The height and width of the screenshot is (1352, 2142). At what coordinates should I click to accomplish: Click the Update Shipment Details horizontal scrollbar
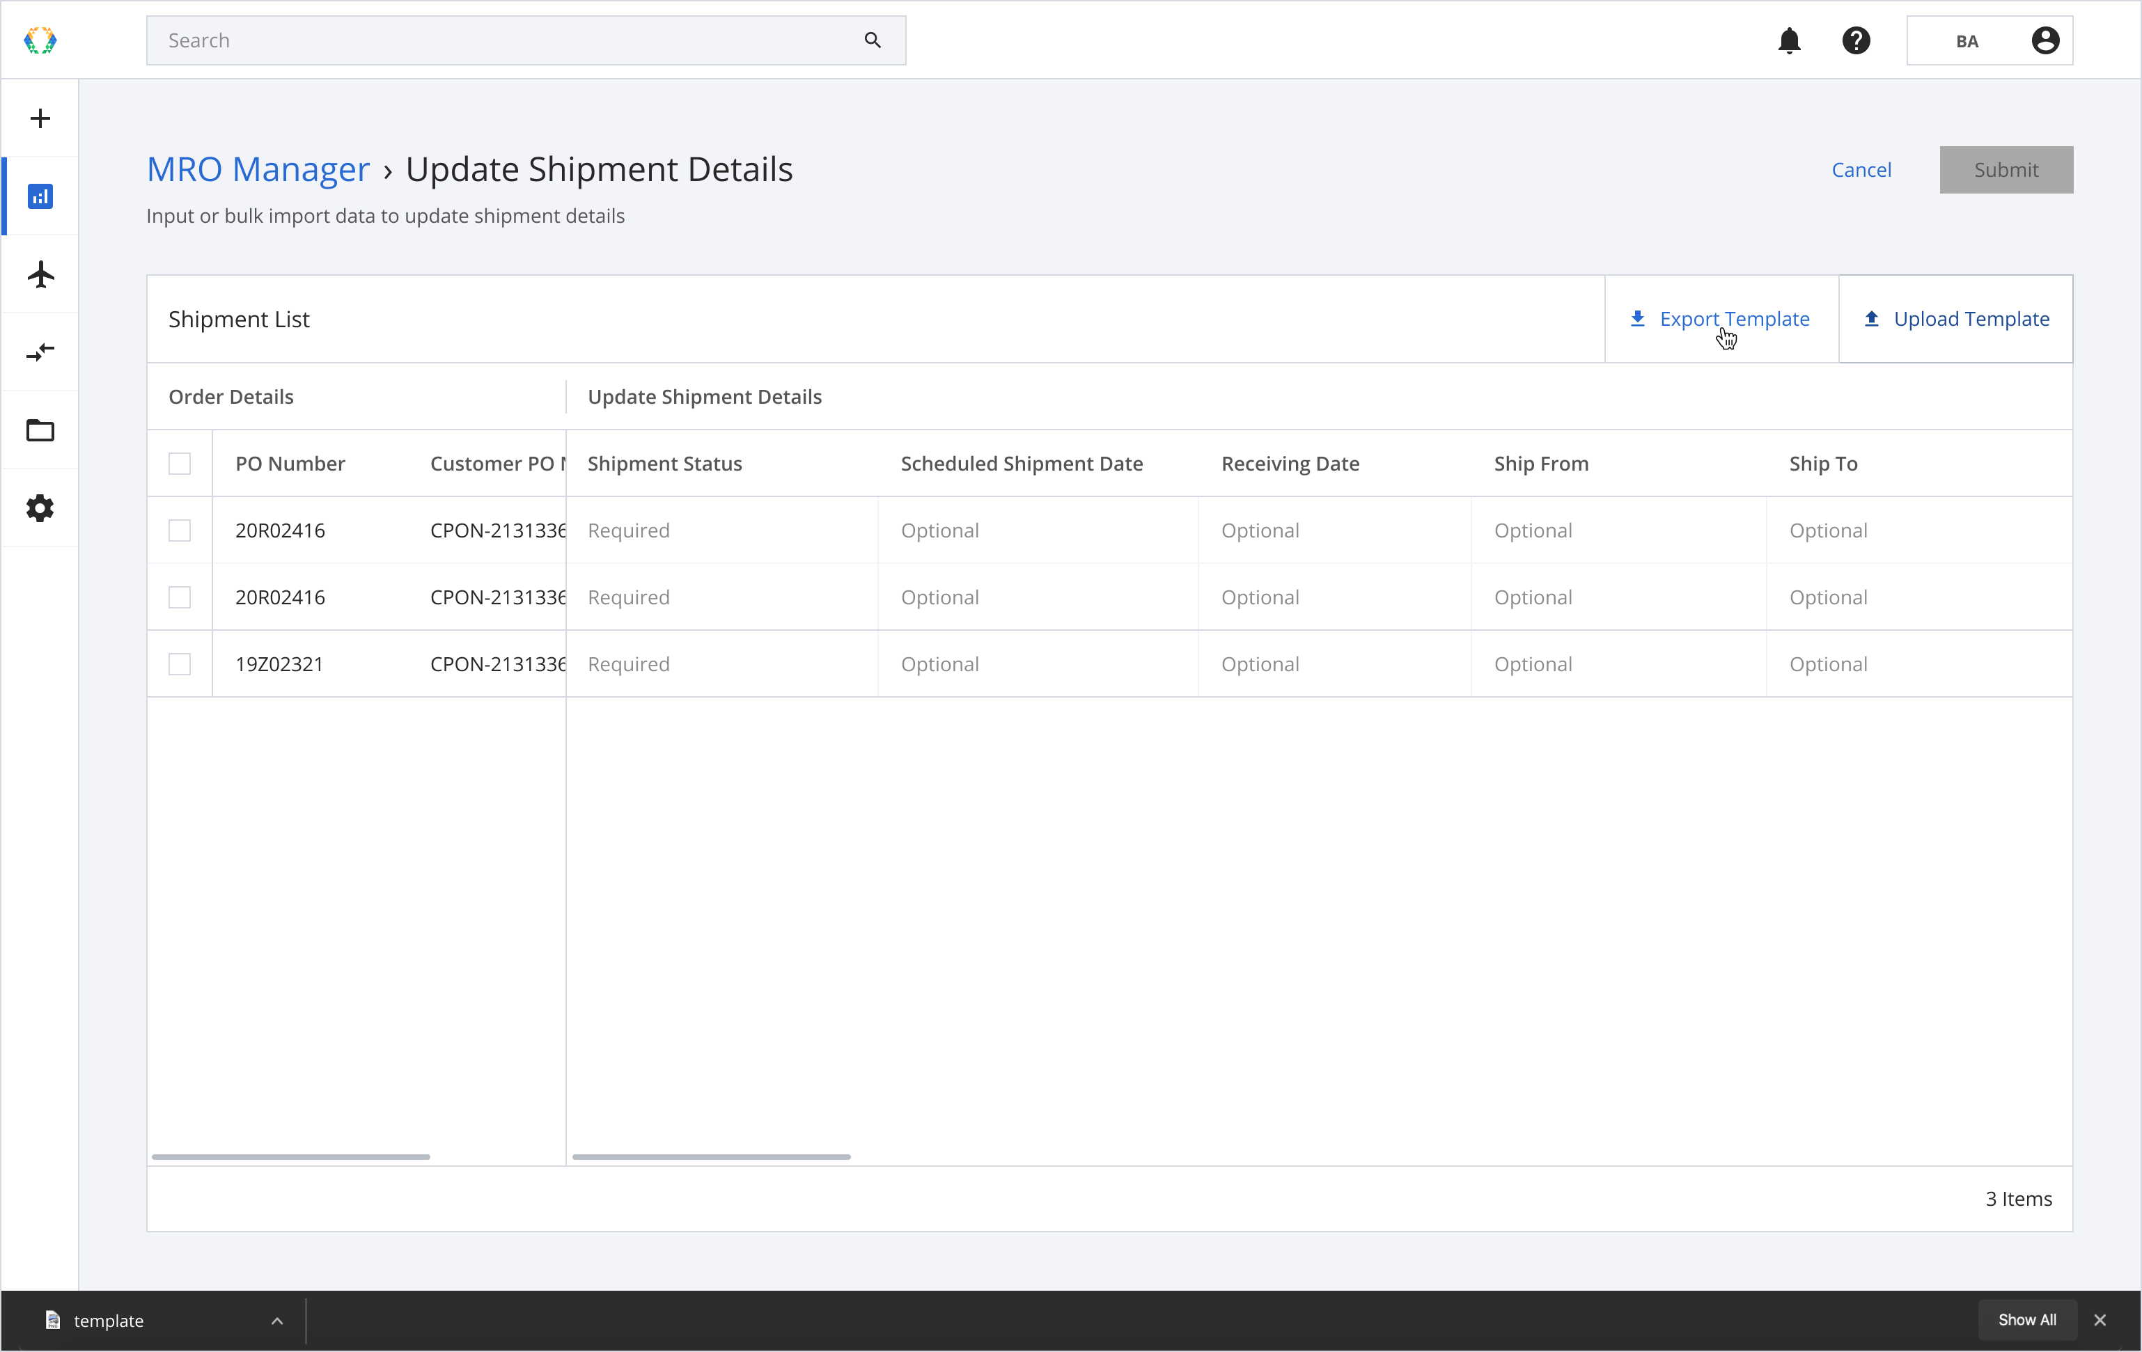click(x=711, y=1156)
